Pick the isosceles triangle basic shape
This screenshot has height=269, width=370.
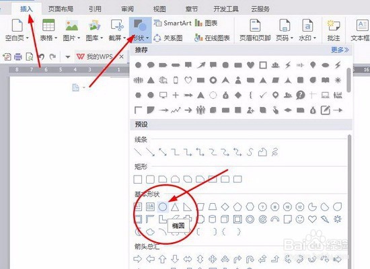coord(175,207)
